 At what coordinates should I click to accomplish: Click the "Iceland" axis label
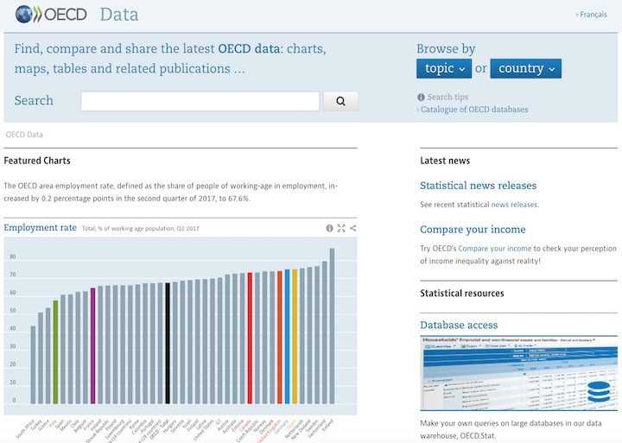[327, 426]
